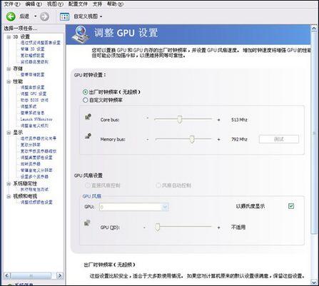Open 调整视频颜色设置 under 视频和电视
Viewport: 319px width, 286px height.
coord(36,203)
